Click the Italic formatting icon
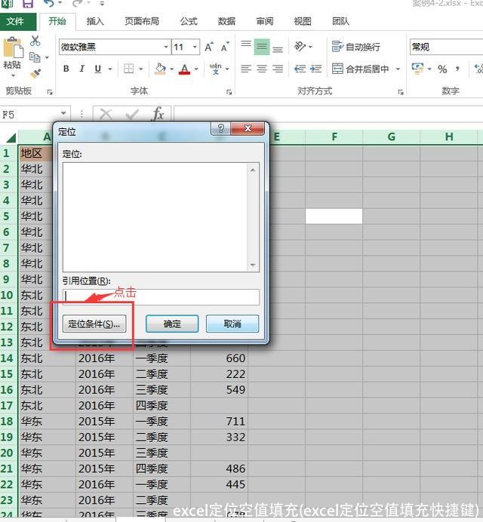The height and width of the screenshot is (522, 483). click(82, 69)
